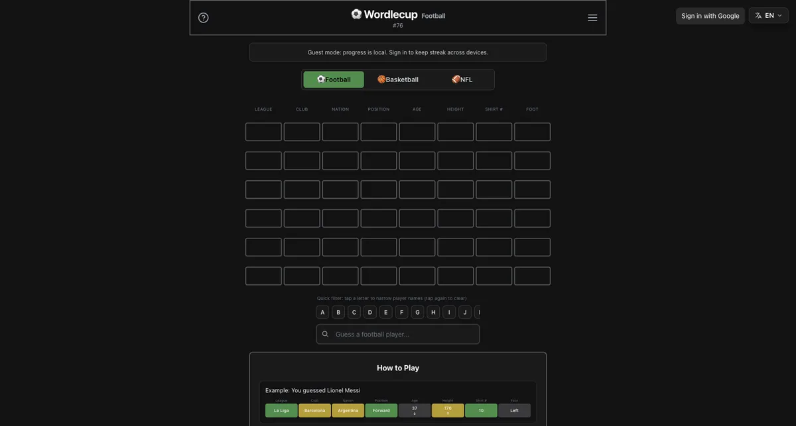Open the help question mark icon

point(204,18)
